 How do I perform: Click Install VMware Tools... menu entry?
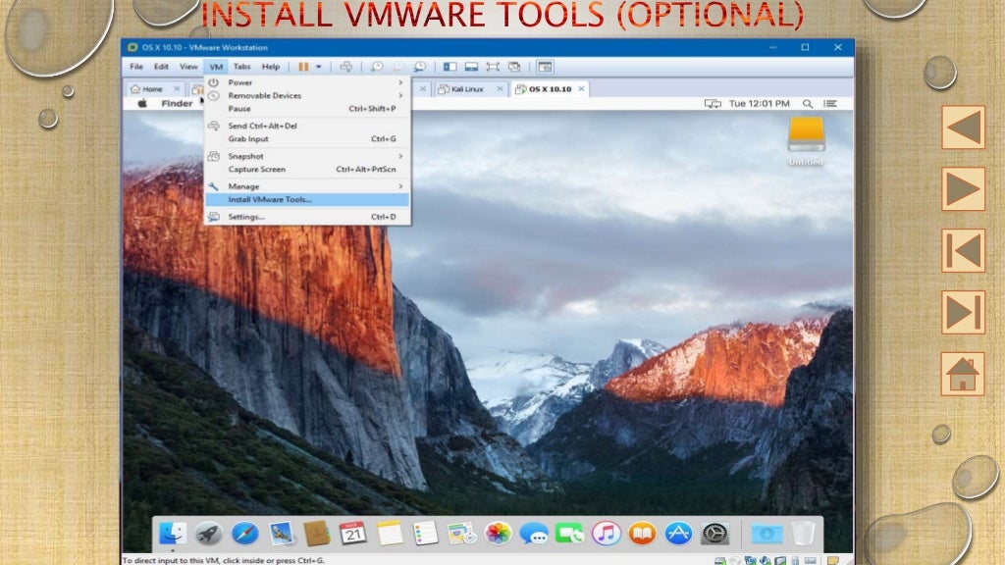(x=307, y=200)
